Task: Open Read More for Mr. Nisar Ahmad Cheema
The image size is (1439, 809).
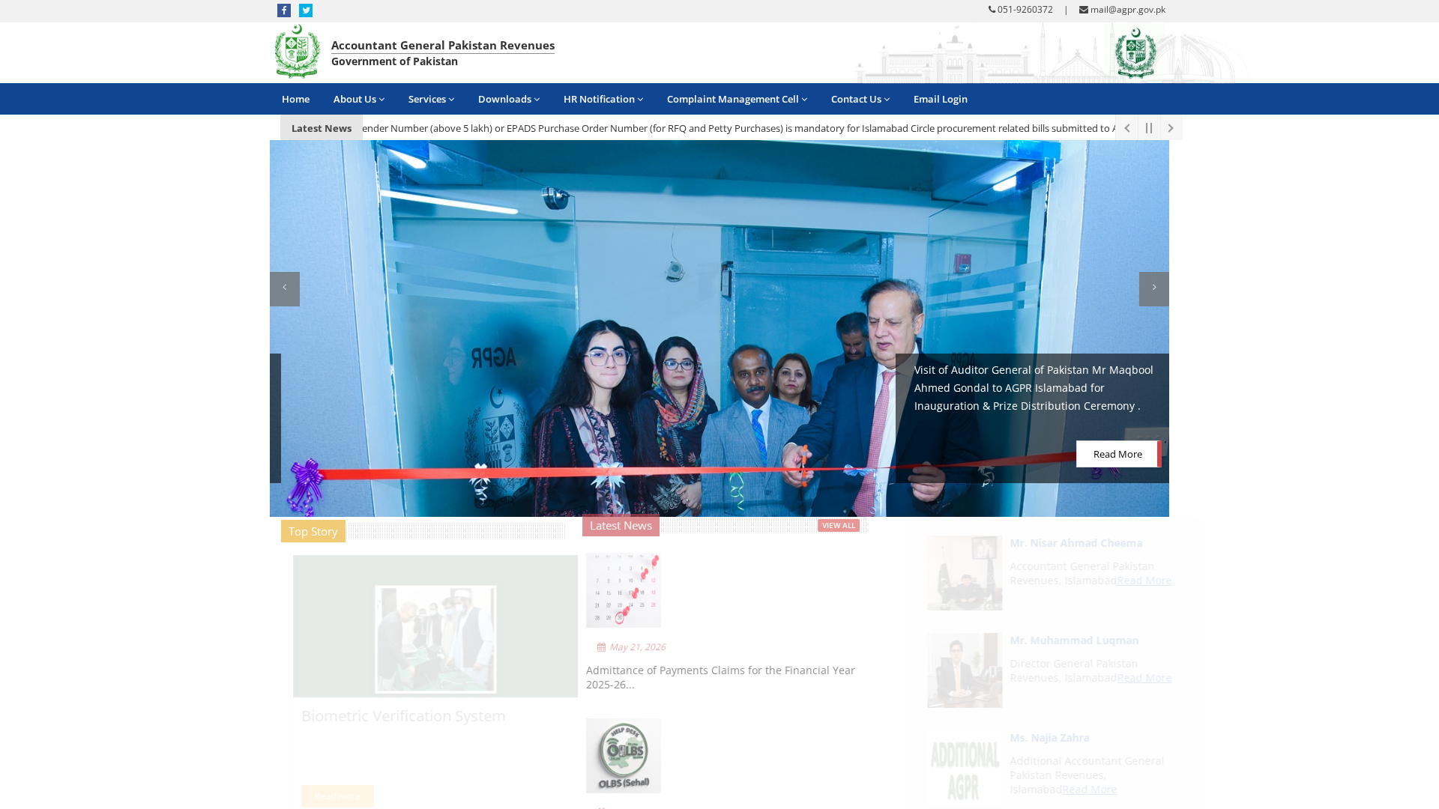Action: click(x=1144, y=581)
